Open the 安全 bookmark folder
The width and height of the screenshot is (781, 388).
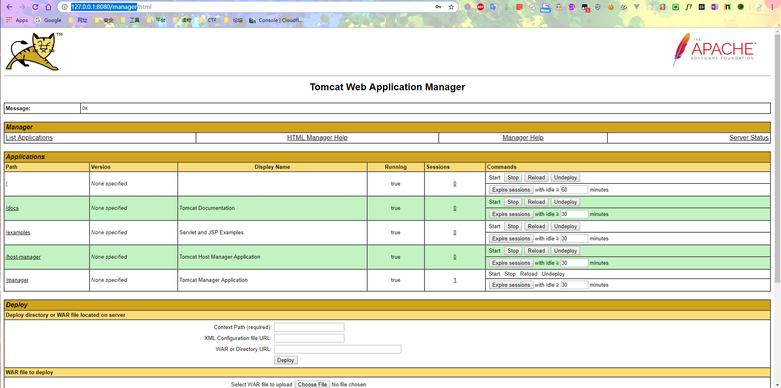click(x=104, y=20)
